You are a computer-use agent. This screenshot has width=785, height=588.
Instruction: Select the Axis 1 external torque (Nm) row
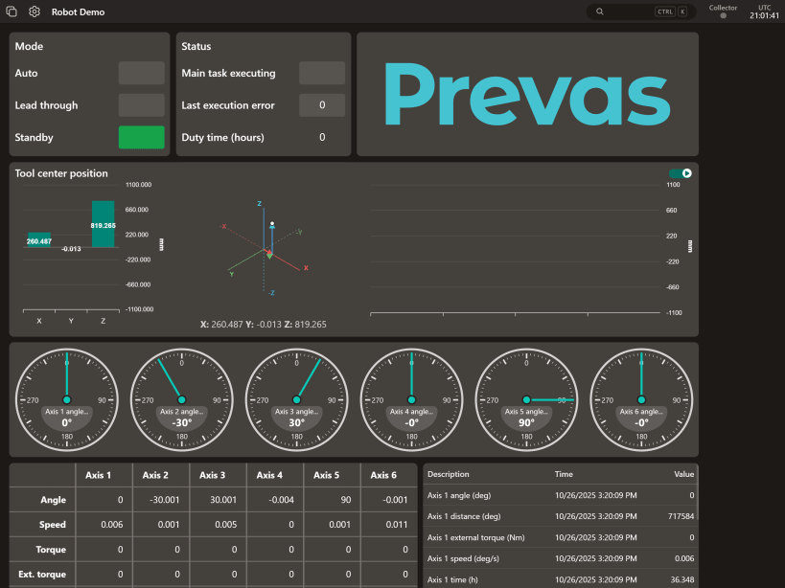[560, 537]
